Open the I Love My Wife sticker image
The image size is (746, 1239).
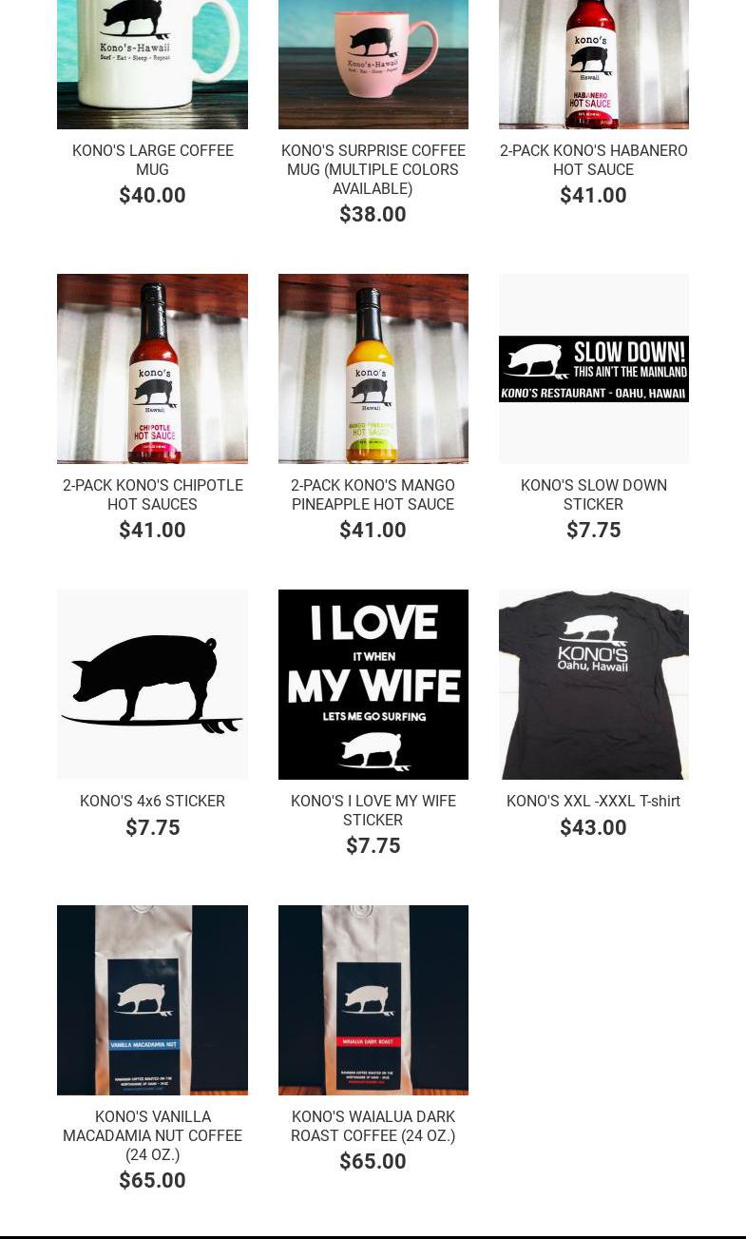[373, 685]
